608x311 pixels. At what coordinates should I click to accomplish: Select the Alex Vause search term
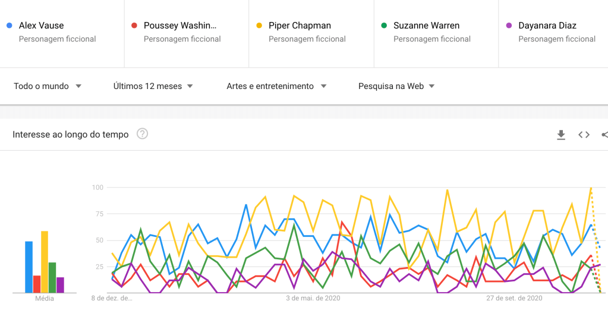click(x=42, y=26)
